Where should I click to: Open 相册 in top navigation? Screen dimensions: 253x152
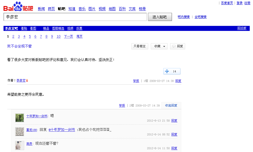(142, 9)
